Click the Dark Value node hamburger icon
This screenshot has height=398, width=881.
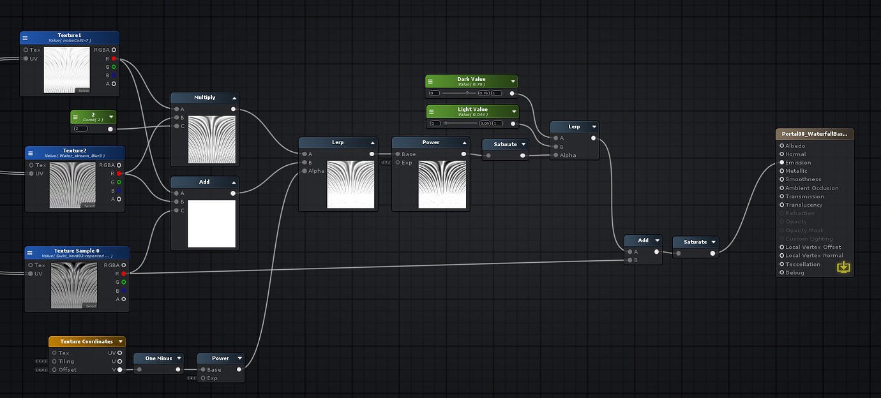pos(431,82)
